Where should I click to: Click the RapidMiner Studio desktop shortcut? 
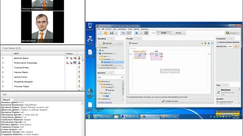pyautogui.click(x=90, y=93)
